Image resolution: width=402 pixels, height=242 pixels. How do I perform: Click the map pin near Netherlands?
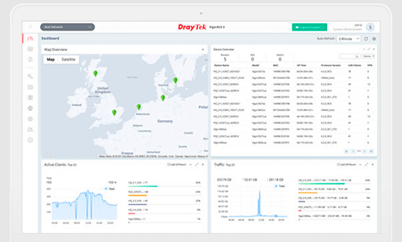pyautogui.click(x=139, y=107)
